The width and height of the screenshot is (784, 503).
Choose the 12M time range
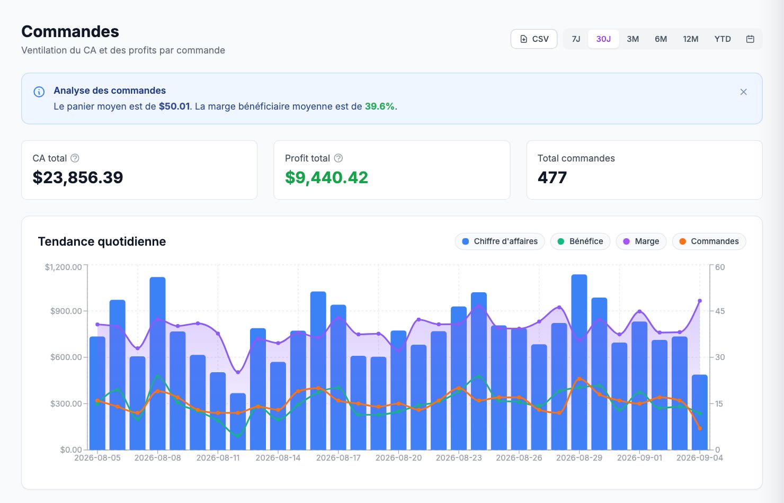tap(690, 39)
